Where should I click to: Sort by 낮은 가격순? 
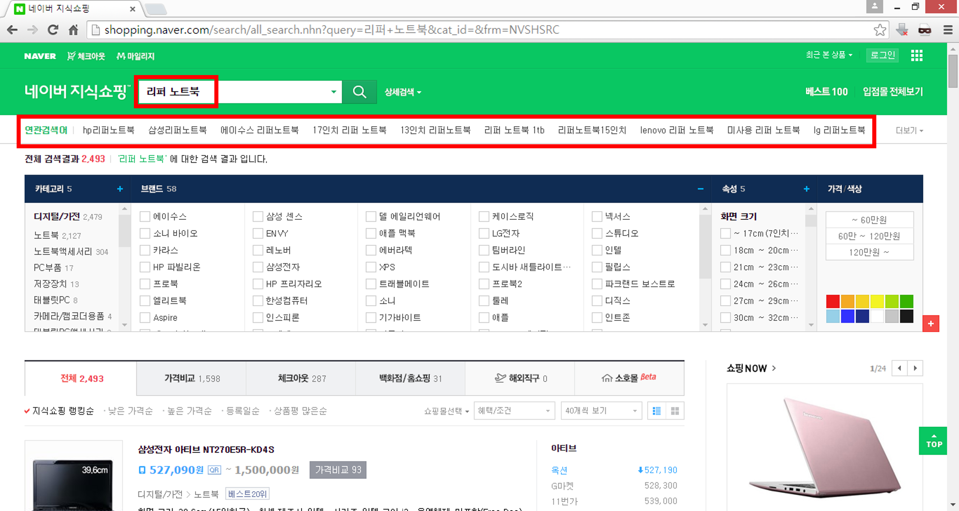(130, 411)
